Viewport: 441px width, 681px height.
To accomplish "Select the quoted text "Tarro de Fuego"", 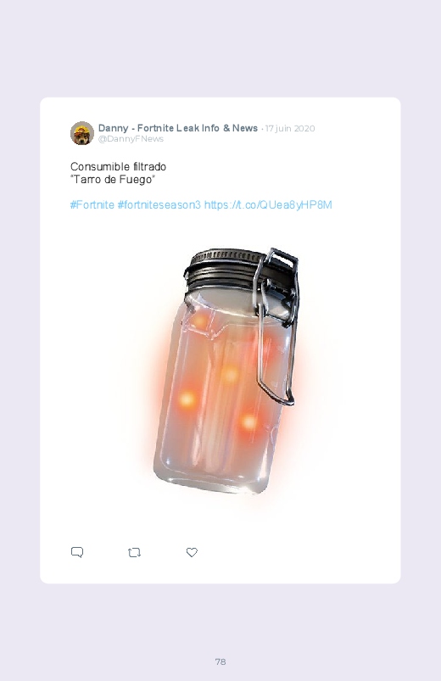I will point(113,180).
